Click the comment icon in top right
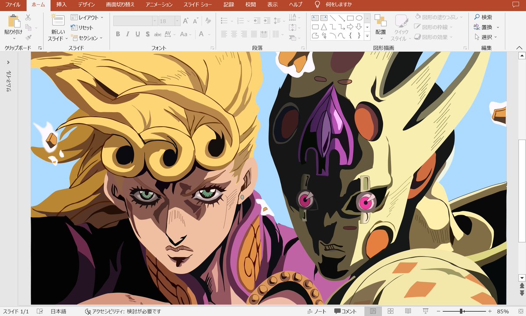The image size is (526, 316). coord(515,5)
